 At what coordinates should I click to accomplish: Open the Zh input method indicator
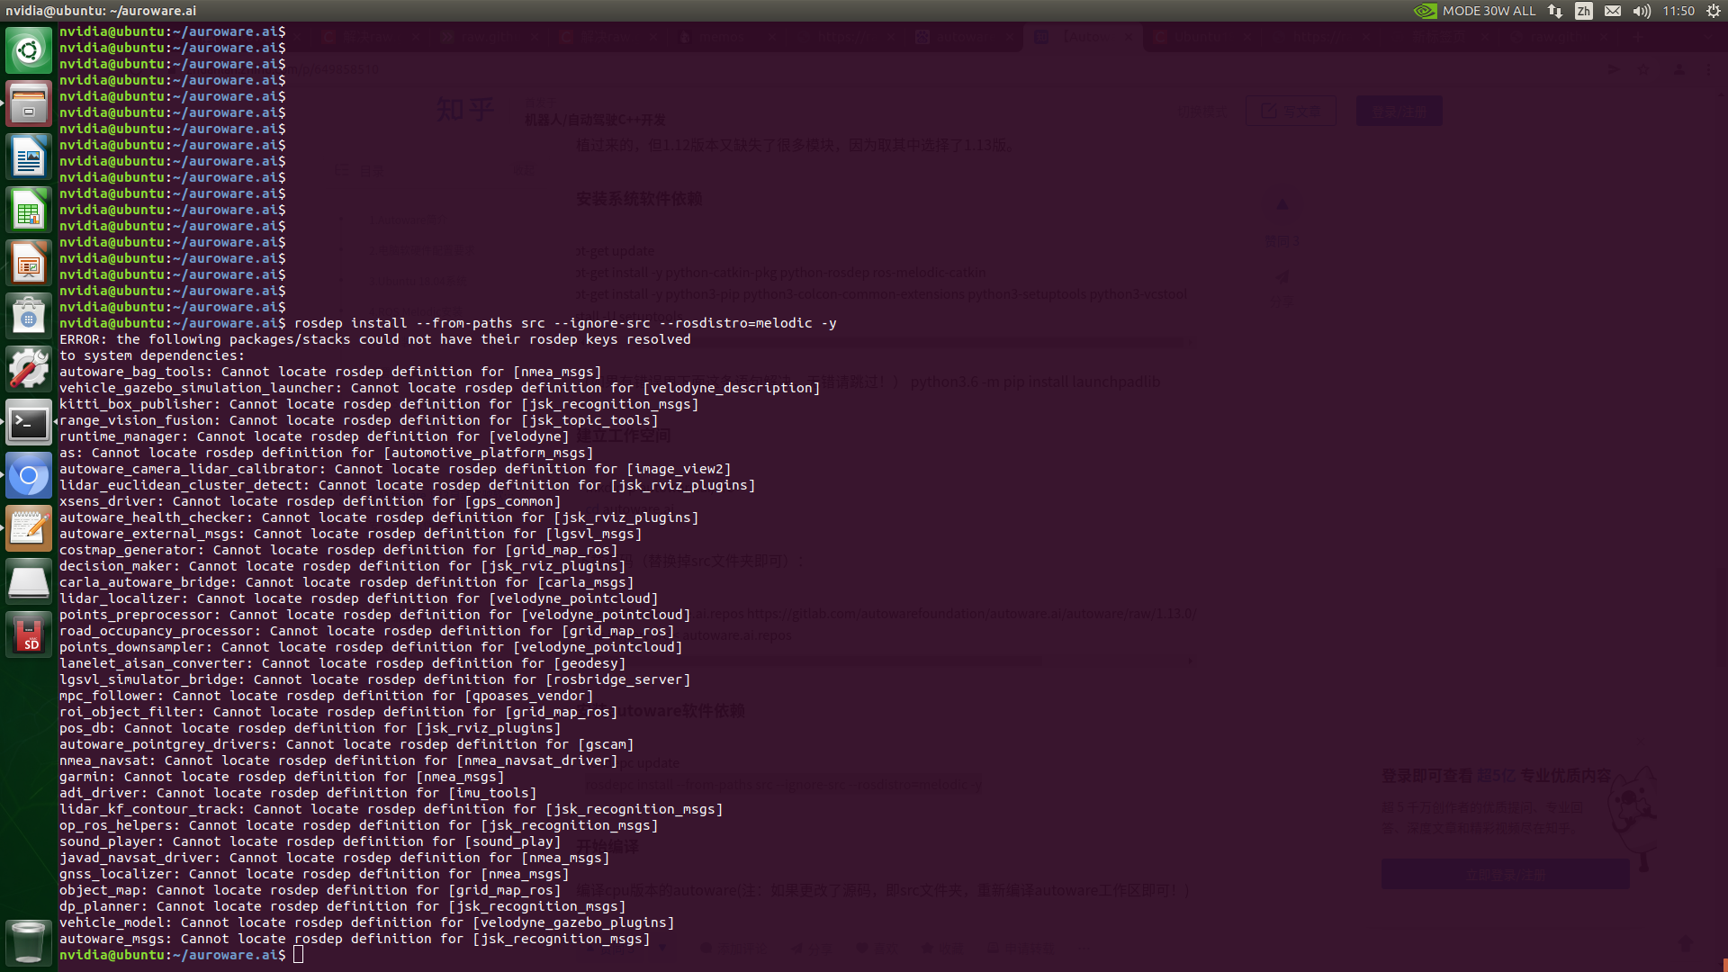coord(1584,11)
